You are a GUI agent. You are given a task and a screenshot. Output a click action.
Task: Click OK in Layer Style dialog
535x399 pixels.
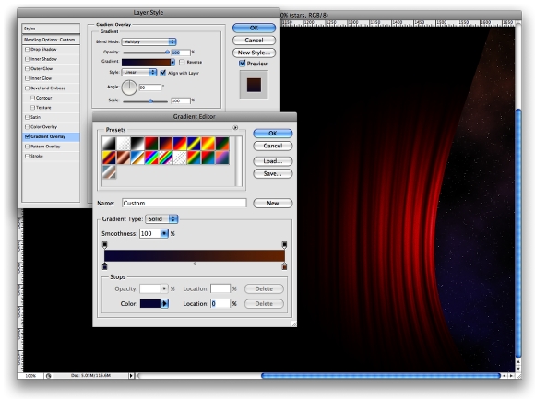coord(254,28)
